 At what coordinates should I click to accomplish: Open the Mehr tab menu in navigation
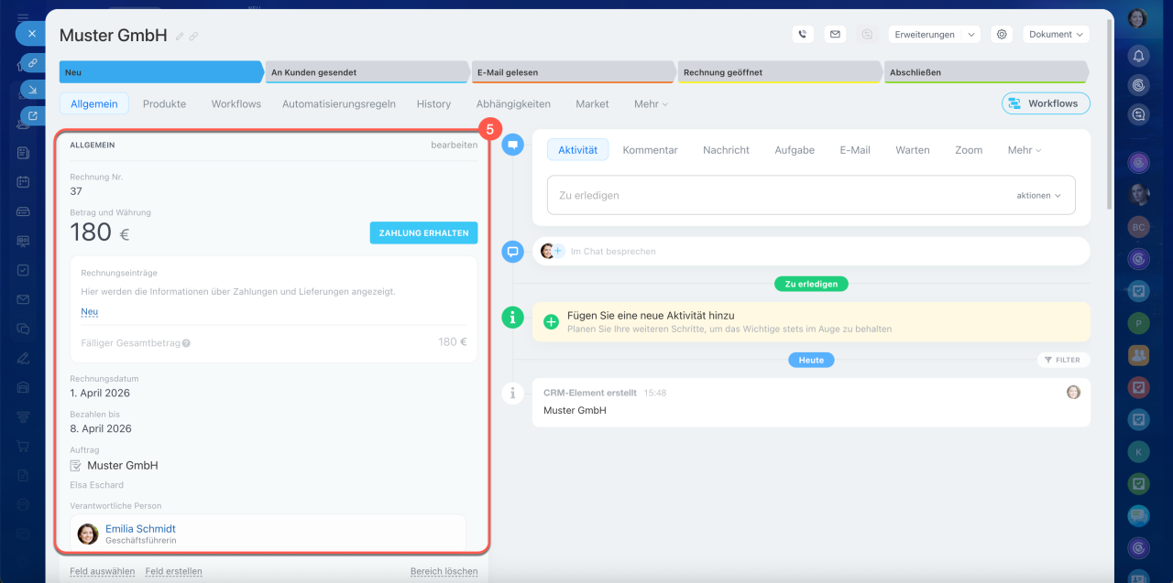(651, 104)
